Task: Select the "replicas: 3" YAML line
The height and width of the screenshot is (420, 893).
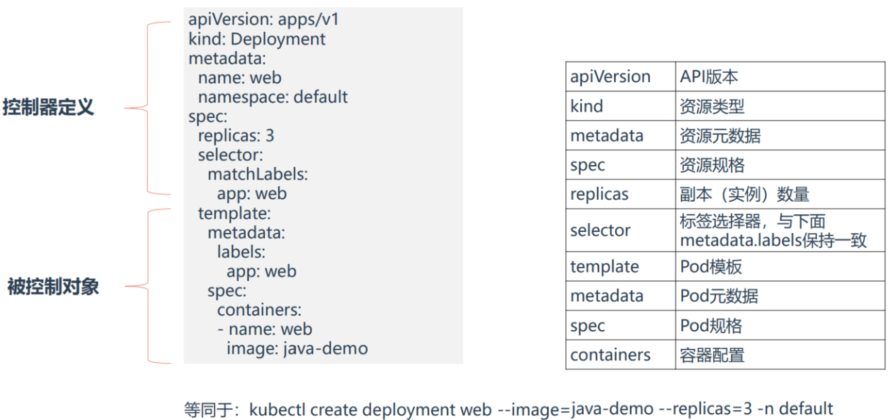Action: point(236,135)
